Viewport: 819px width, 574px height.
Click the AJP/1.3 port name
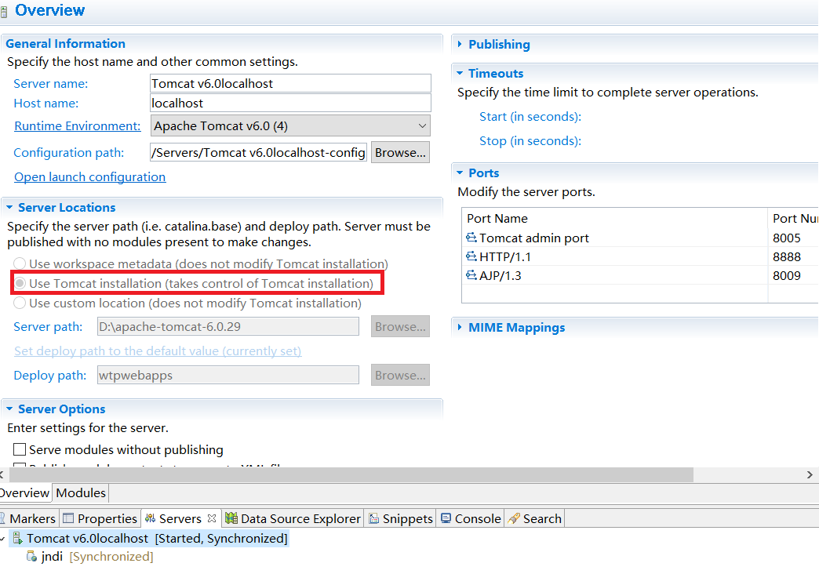pos(500,276)
